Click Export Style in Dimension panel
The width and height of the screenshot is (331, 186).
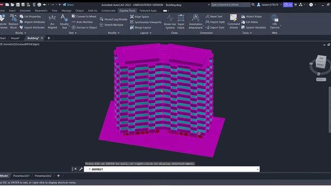215,27
